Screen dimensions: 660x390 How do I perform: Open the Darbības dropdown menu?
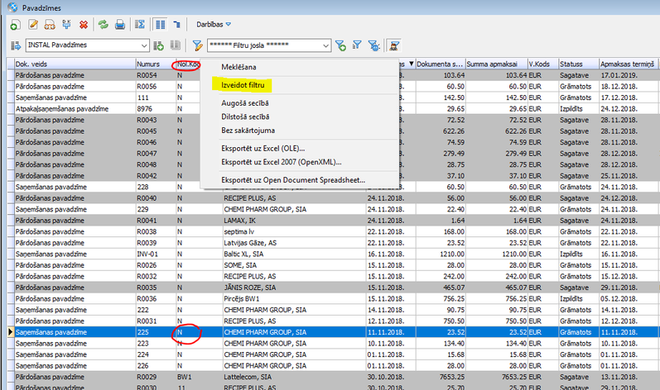[x=213, y=25]
